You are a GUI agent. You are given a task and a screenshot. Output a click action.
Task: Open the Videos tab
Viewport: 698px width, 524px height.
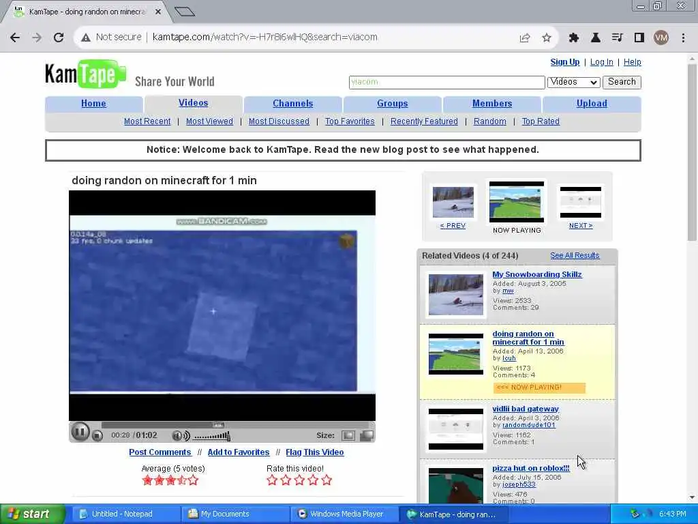point(193,103)
